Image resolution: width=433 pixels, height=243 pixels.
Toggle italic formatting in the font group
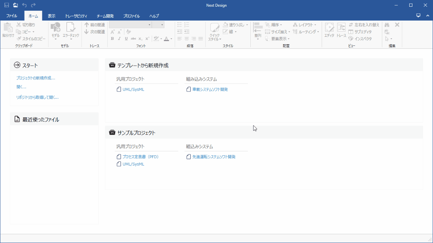point(119,38)
